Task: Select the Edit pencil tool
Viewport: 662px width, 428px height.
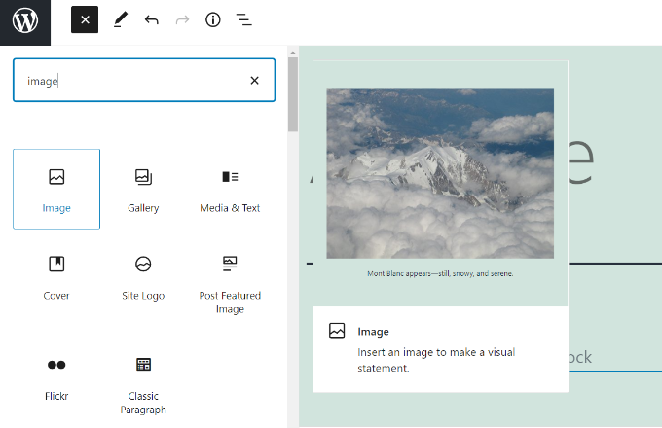Action: coord(120,20)
